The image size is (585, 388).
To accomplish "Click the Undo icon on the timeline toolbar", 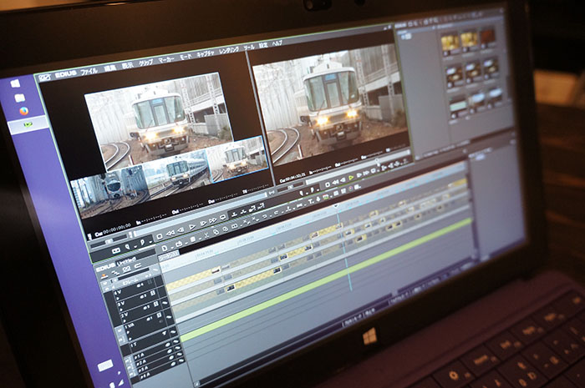I will (265, 217).
